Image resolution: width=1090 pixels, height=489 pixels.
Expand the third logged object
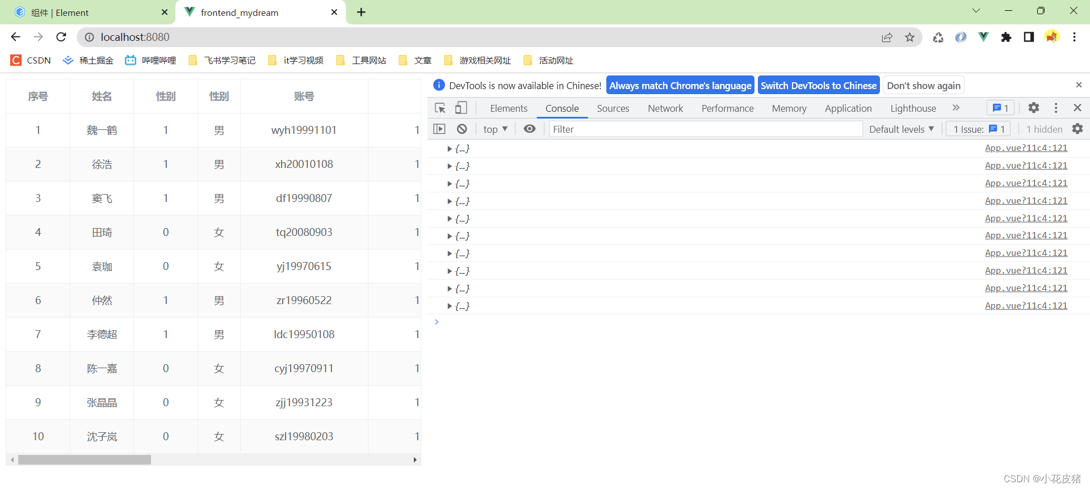pyautogui.click(x=450, y=184)
